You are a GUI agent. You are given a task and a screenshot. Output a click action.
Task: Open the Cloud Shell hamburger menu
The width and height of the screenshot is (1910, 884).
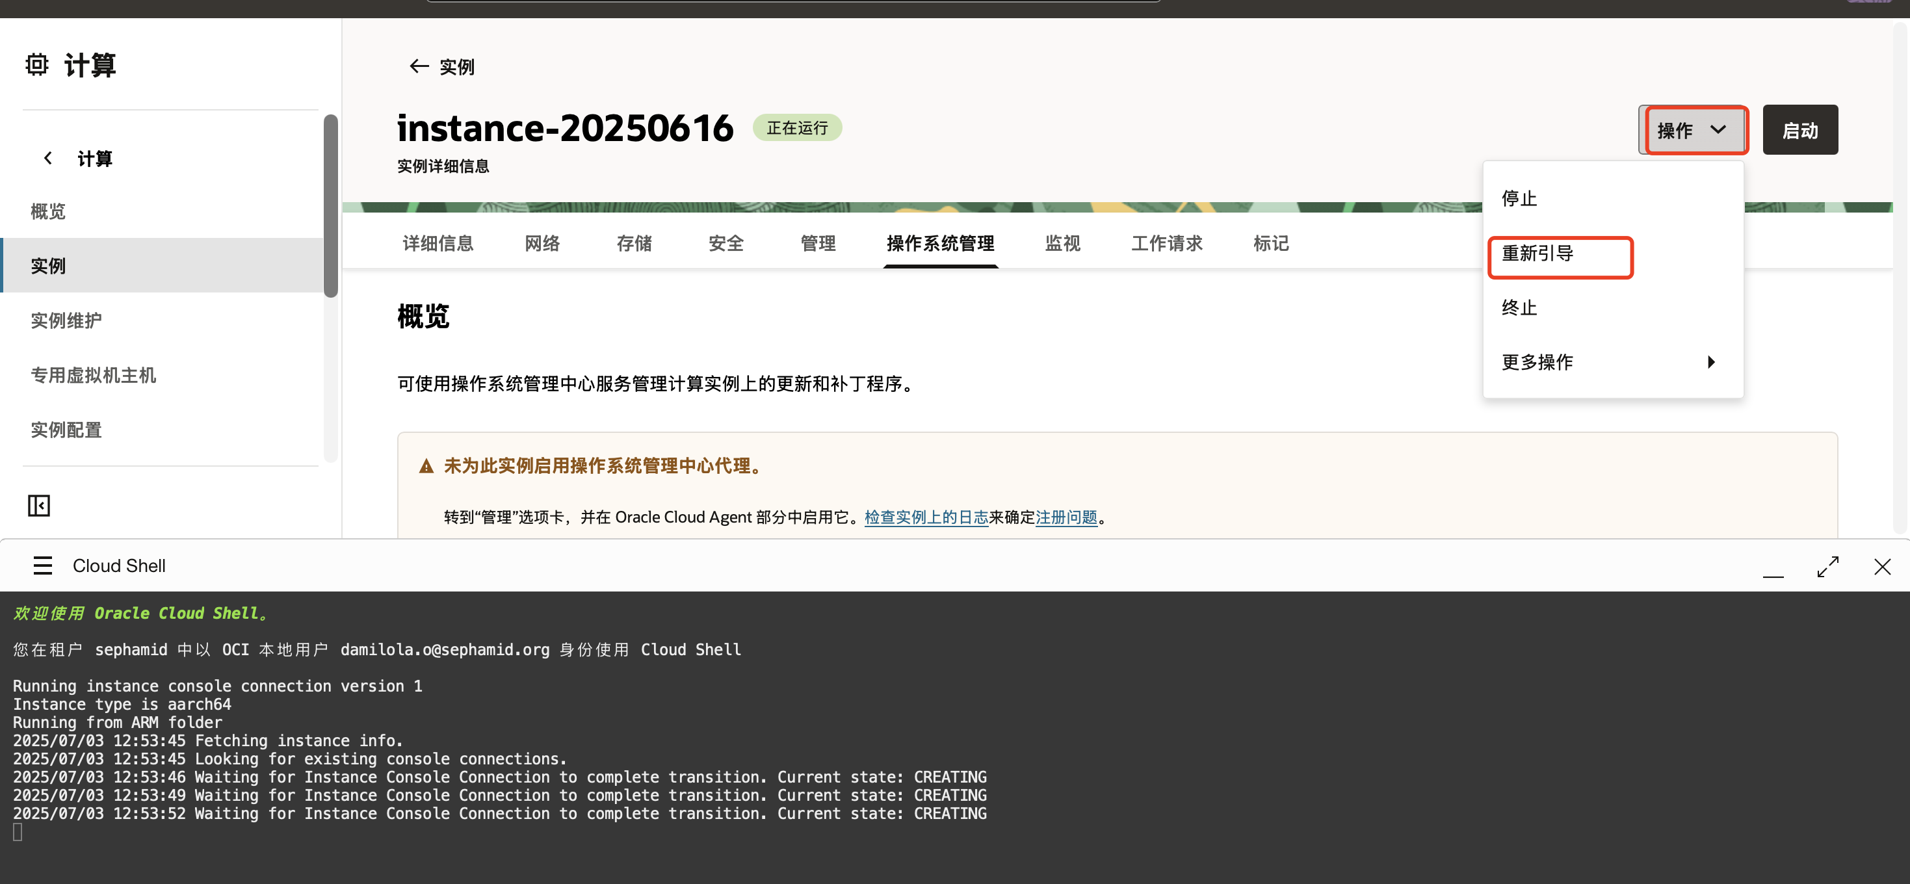43,566
